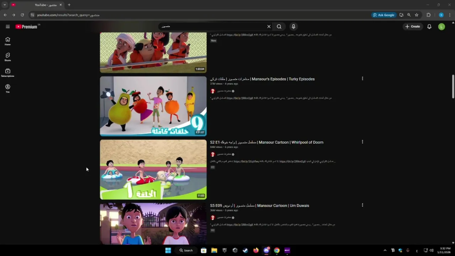Open Mansour's Episodes Turky Episodes title
Viewport: 455px width, 256px height.
(262, 79)
